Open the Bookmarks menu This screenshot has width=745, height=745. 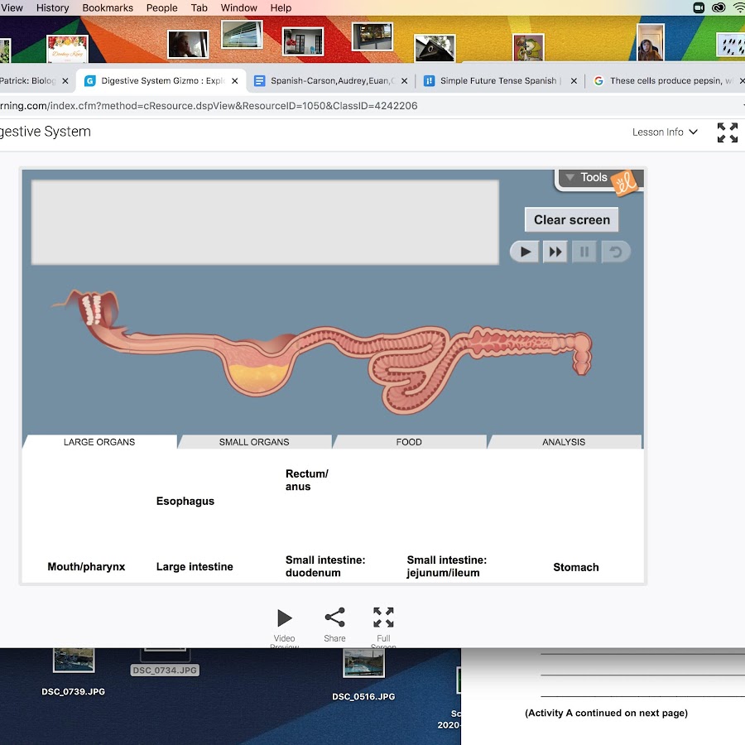(108, 7)
